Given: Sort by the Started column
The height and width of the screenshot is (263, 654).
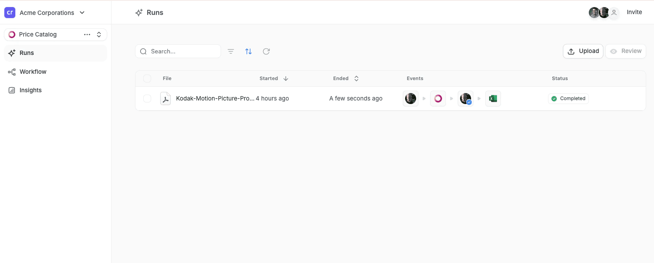Looking at the screenshot, I should tap(274, 79).
